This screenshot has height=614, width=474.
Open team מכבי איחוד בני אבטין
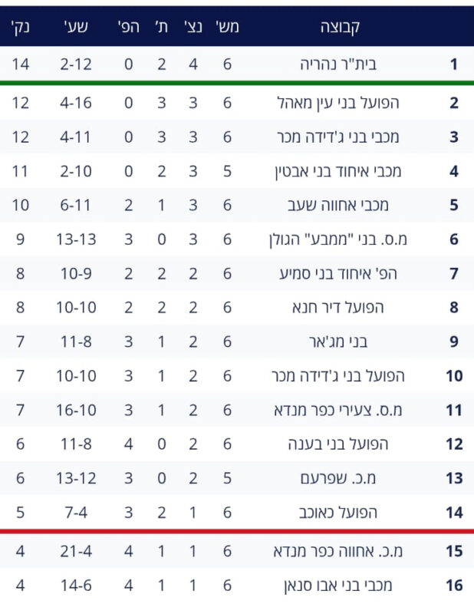click(338, 171)
